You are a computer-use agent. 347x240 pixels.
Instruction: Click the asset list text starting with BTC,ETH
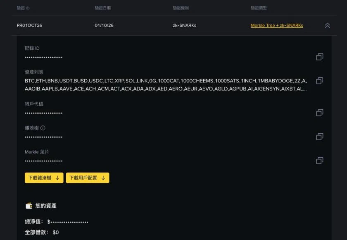166,85
